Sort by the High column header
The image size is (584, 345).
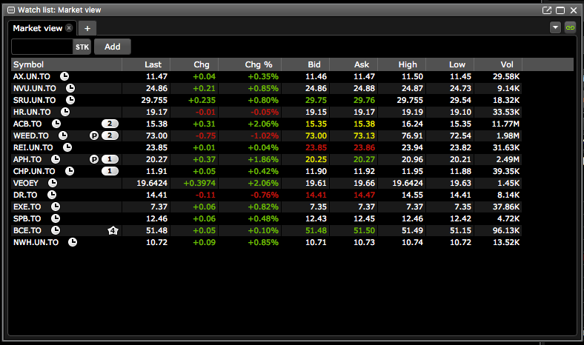[402, 64]
